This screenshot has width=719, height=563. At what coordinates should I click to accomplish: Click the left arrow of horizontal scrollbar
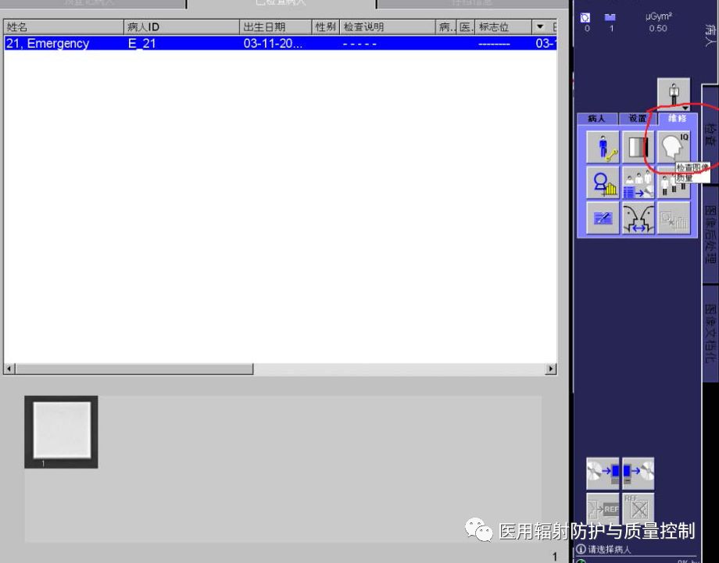pos(9,369)
